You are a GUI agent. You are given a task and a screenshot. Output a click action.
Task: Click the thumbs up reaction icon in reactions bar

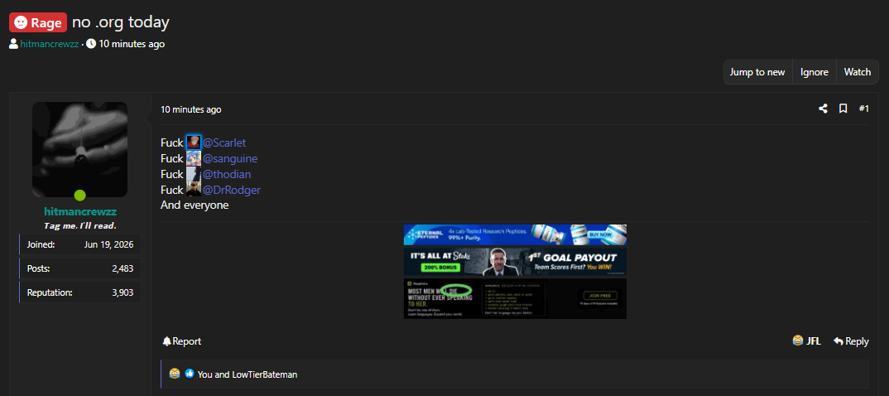click(190, 374)
